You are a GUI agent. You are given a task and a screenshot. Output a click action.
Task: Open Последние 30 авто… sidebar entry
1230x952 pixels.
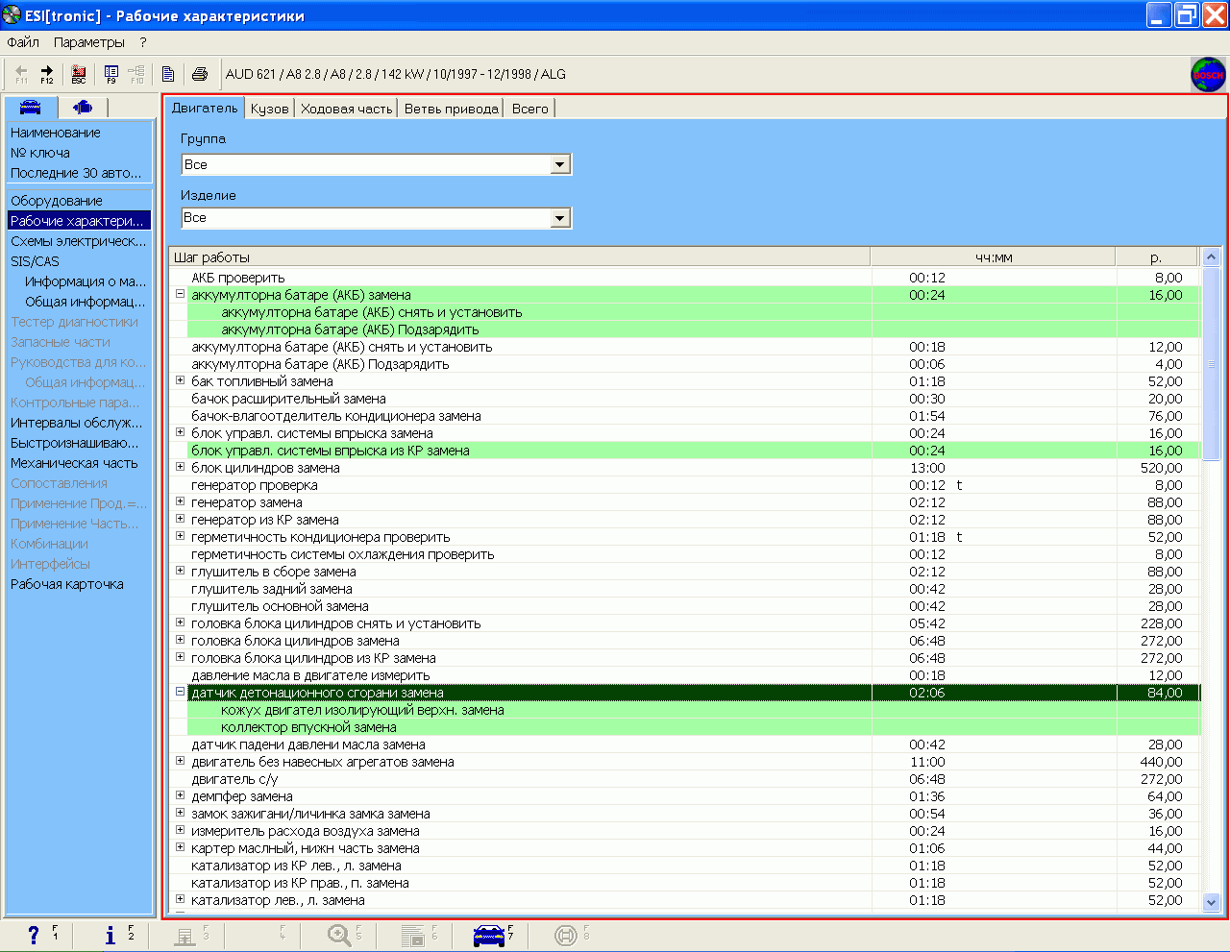click(76, 173)
